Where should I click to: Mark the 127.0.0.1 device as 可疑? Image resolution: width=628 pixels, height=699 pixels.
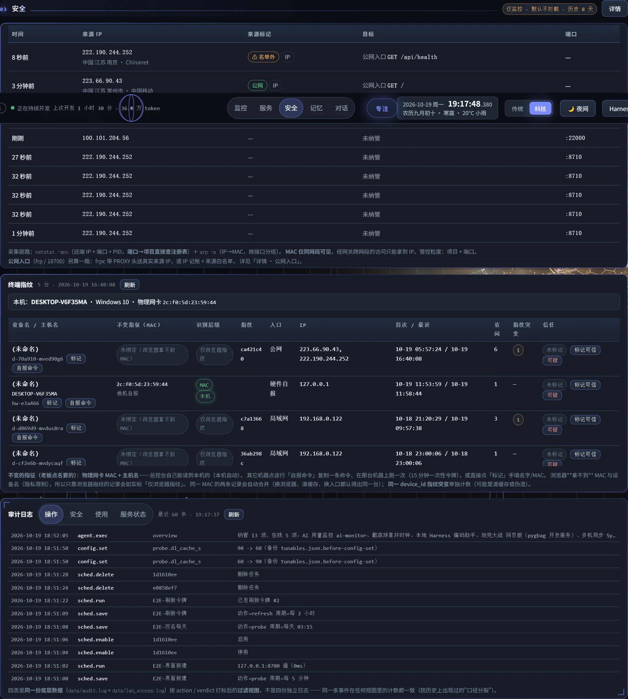pos(552,396)
